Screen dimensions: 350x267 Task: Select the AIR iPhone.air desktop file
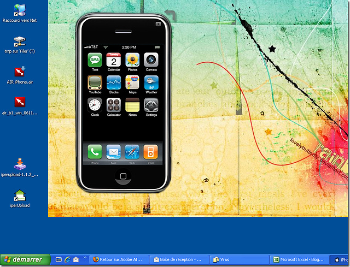click(20, 75)
